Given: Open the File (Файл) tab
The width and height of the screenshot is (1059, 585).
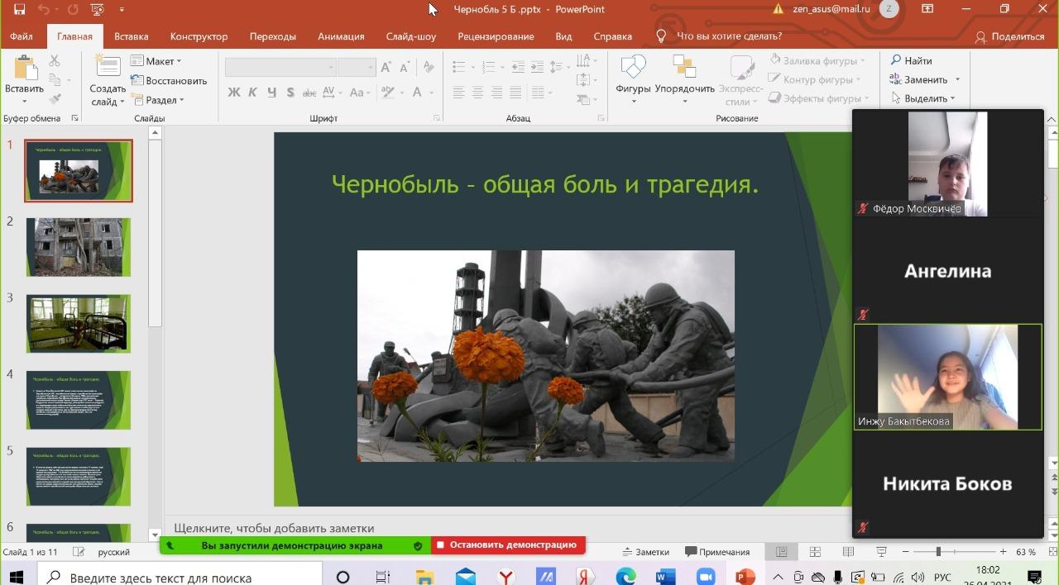Looking at the screenshot, I should click(22, 36).
